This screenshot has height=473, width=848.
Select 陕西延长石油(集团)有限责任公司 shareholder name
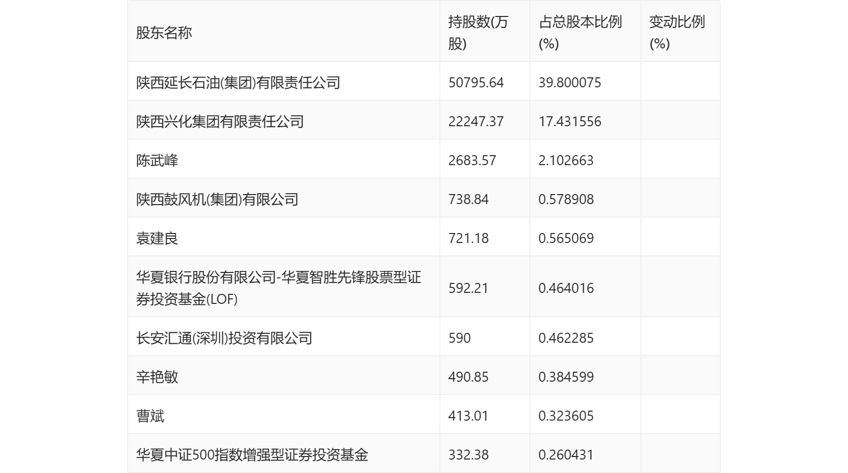[238, 82]
